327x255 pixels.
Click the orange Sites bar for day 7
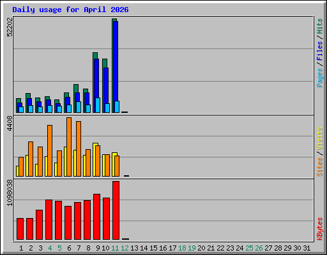click(x=79, y=149)
